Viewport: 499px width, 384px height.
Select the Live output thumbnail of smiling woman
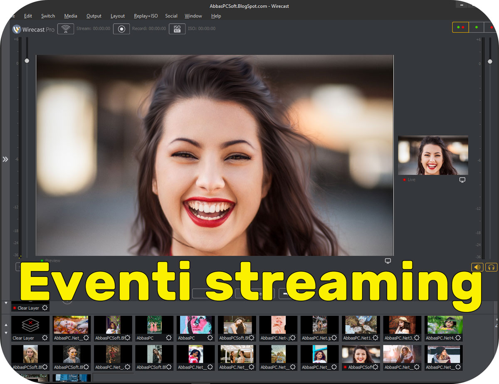[433, 155]
